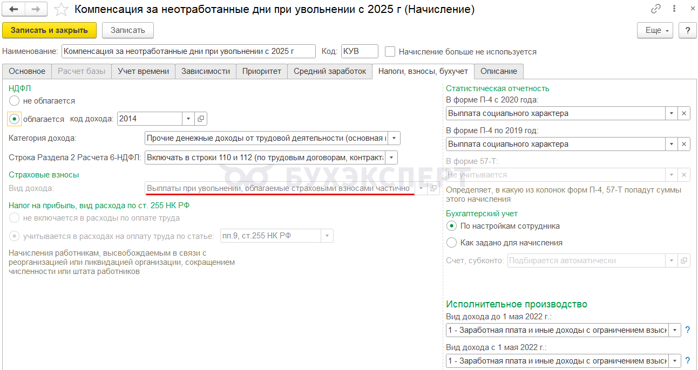
Task: Add the form to favorites with the star
Action: click(62, 9)
